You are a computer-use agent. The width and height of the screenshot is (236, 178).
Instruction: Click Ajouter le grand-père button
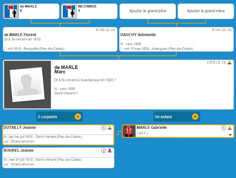pos(148,11)
